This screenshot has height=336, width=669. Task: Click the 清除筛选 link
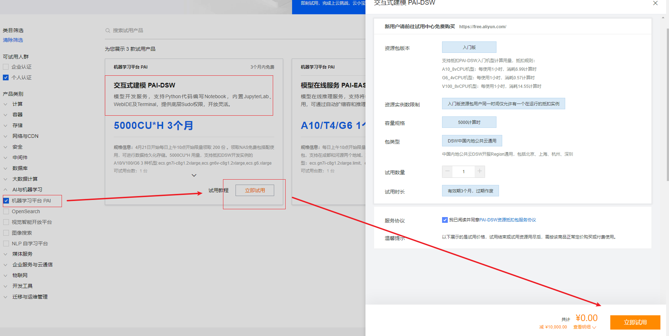(x=13, y=40)
